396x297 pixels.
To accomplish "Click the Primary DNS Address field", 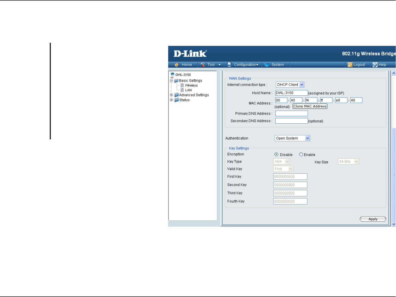I will click(292, 113).
